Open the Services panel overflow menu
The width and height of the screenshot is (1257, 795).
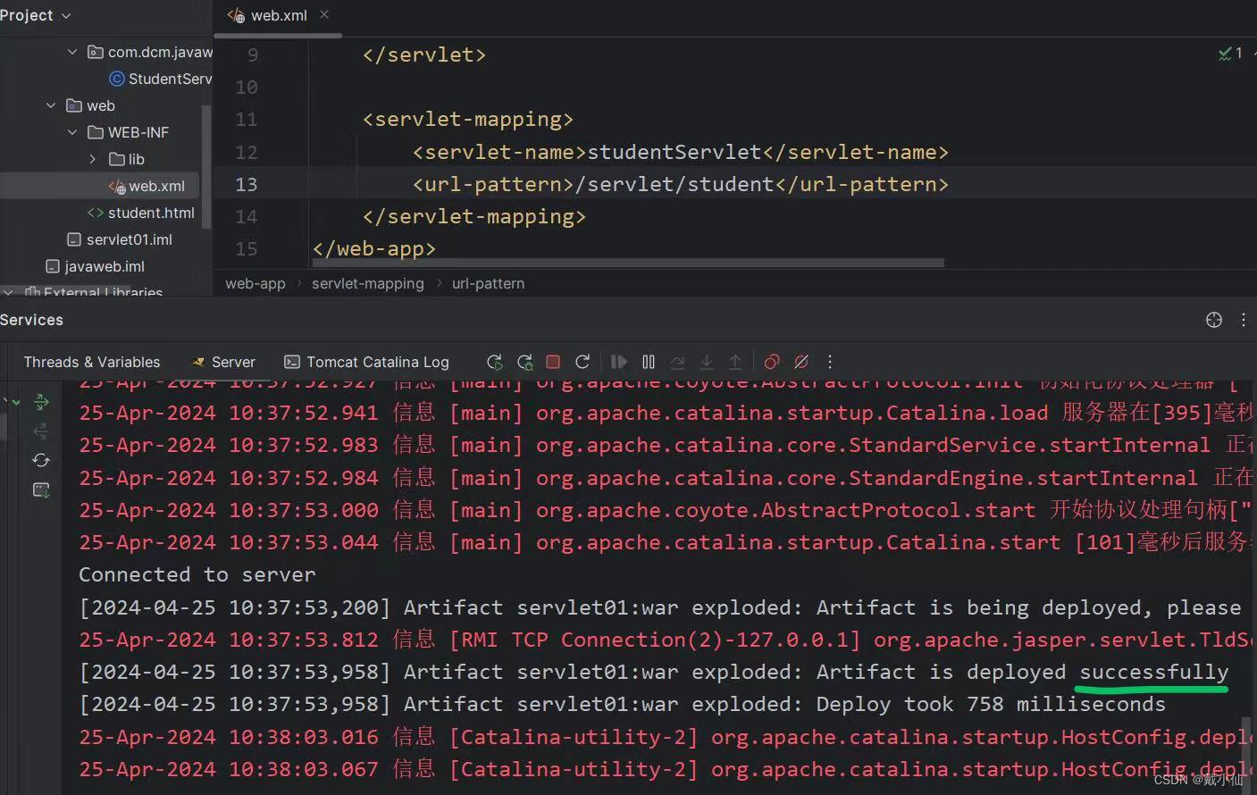point(1243,319)
